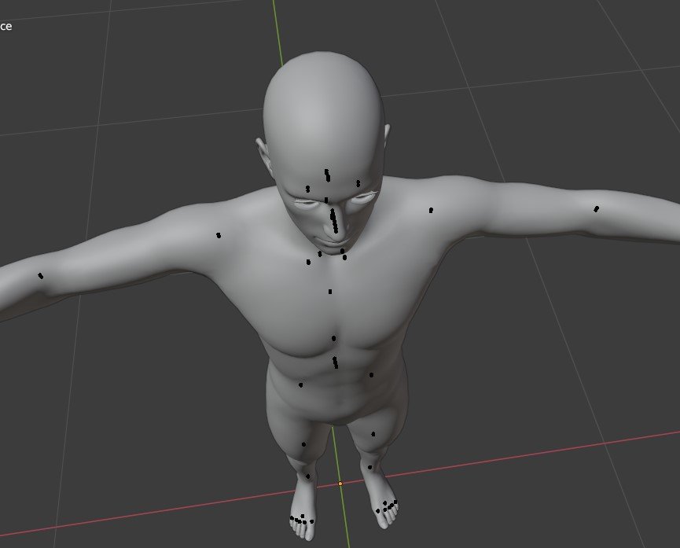This screenshot has height=548, width=680.
Task: Select the marker on the screen-left knee
Action: tap(303, 445)
